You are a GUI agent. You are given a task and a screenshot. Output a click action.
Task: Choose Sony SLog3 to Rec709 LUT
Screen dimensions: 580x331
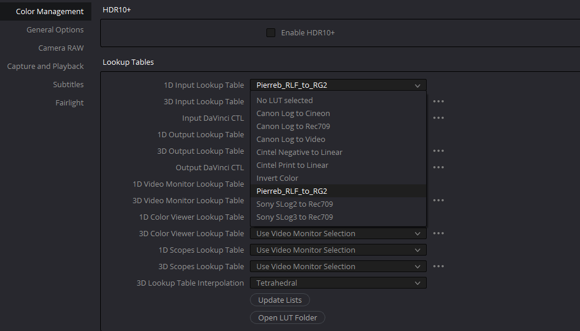[x=338, y=217]
